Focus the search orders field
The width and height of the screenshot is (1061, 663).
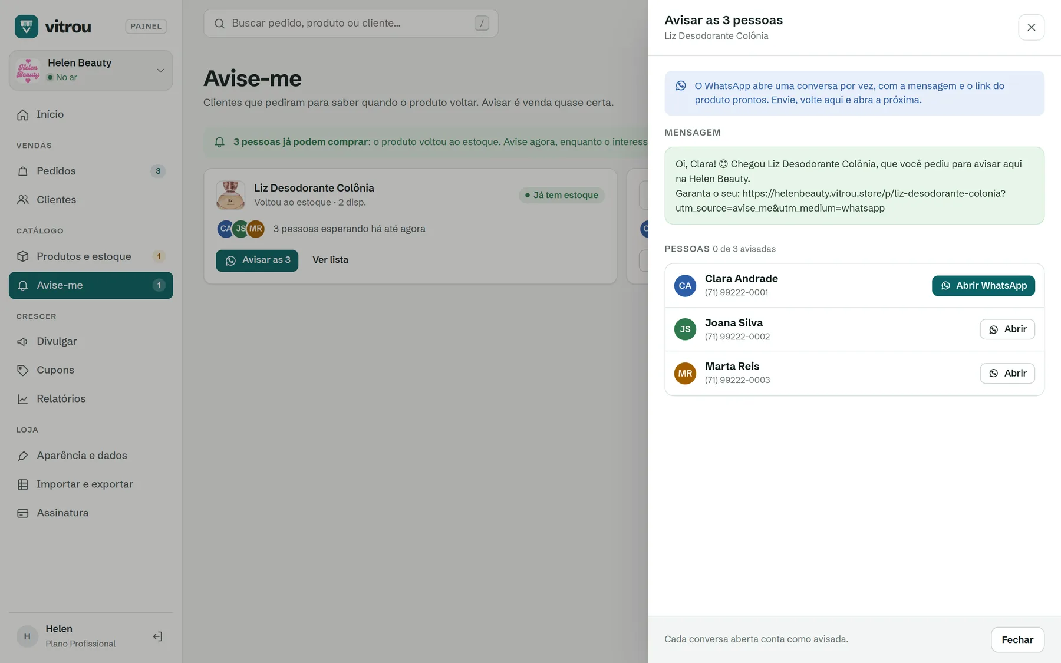coord(351,23)
